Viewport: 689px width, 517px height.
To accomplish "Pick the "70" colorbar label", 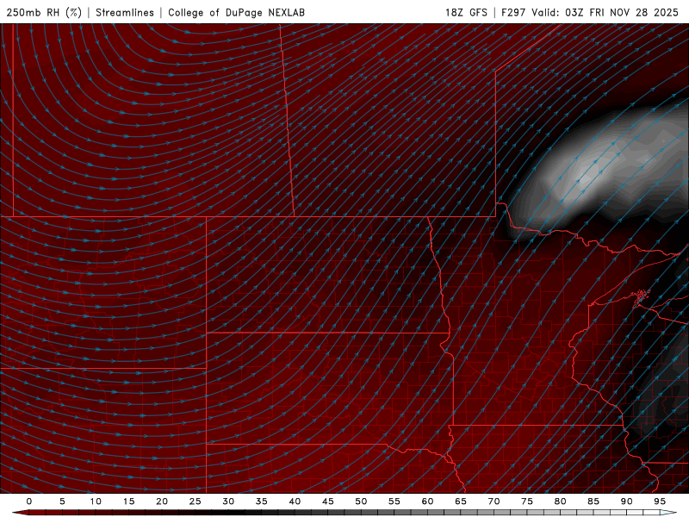I will [x=493, y=501].
